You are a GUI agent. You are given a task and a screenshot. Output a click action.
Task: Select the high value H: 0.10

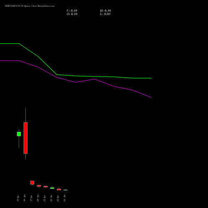105,11
